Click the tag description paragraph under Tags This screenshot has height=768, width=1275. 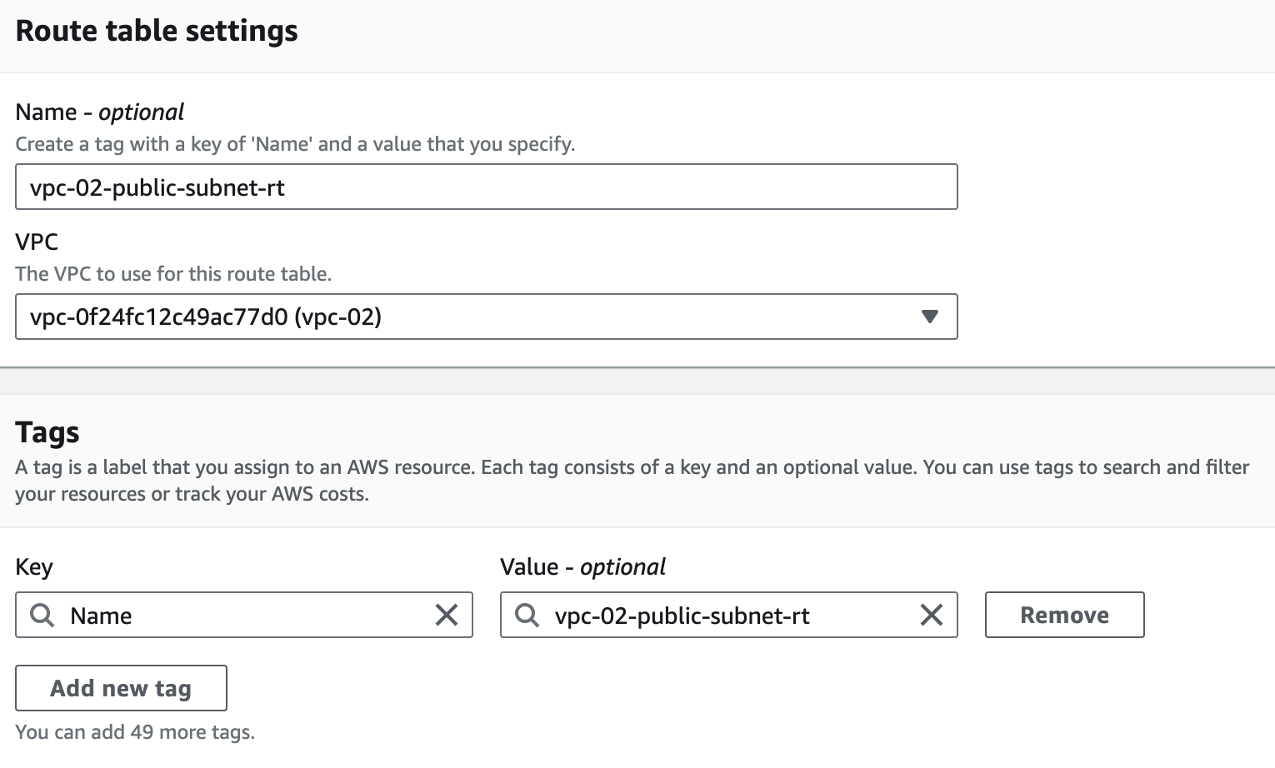click(x=632, y=480)
